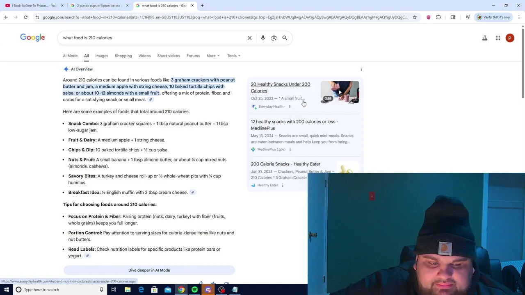Open the Chrome three-dot menu
The height and width of the screenshot is (295, 525).
pyautogui.click(x=519, y=17)
